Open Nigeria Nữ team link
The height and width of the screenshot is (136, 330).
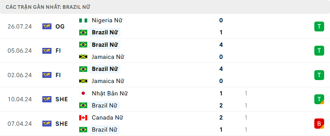[x=107, y=20]
